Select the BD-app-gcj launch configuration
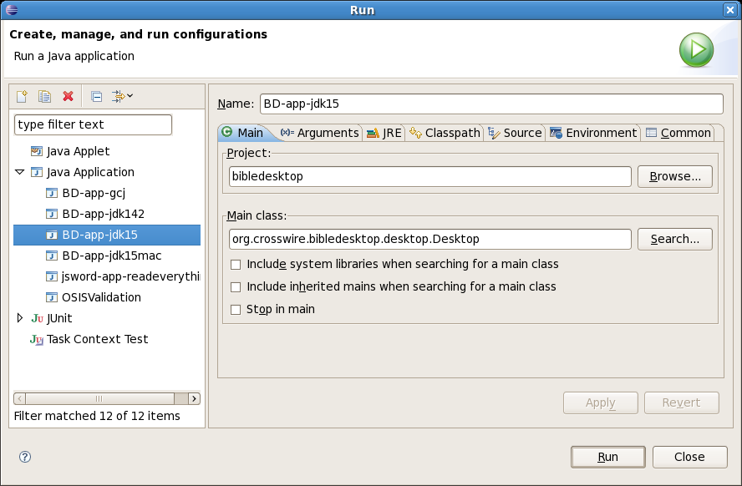Screen dimensions: 742x486 [93, 193]
